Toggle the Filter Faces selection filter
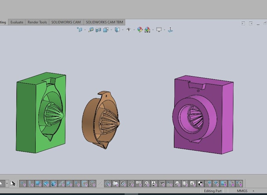The height and width of the screenshot is (195, 267). click(x=38, y=184)
